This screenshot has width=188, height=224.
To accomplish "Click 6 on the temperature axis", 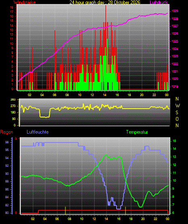I will tap(173, 213).
